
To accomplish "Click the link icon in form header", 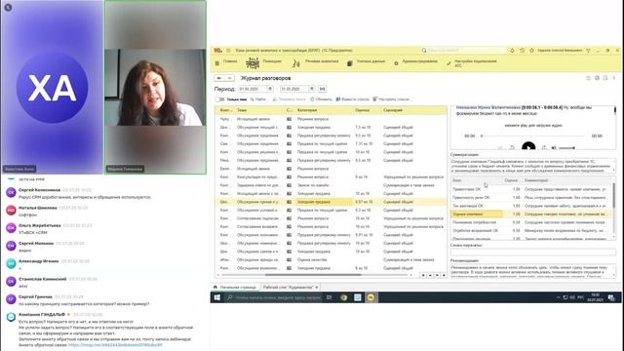I will 588,78.
